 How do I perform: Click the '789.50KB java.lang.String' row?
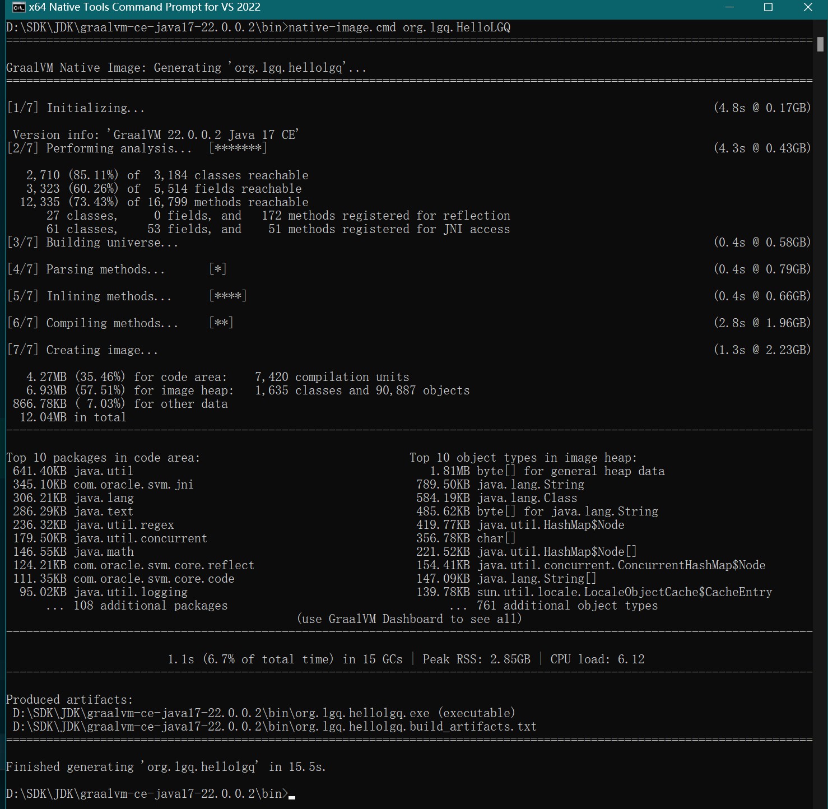coord(500,485)
